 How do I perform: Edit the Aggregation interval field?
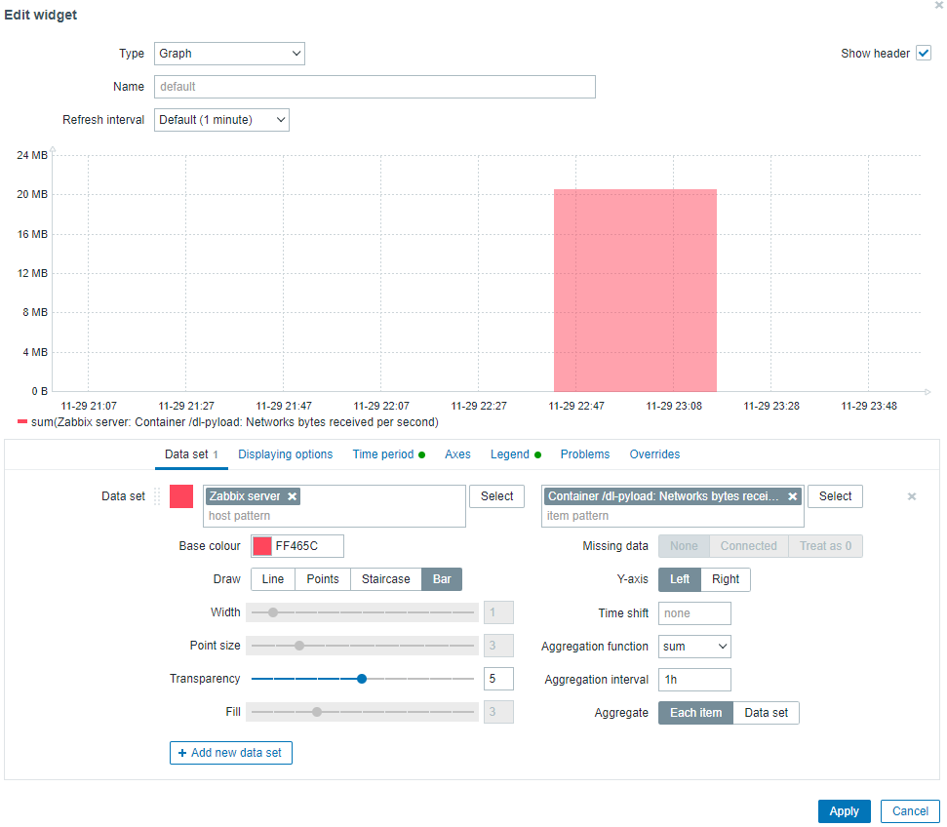pos(694,680)
